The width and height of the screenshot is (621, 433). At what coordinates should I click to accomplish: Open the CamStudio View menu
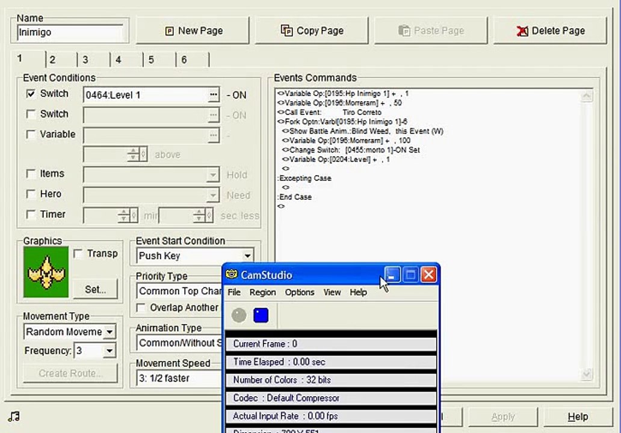[332, 292]
